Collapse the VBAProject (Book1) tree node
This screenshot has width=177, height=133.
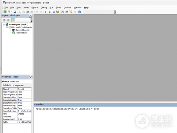tap(3, 25)
